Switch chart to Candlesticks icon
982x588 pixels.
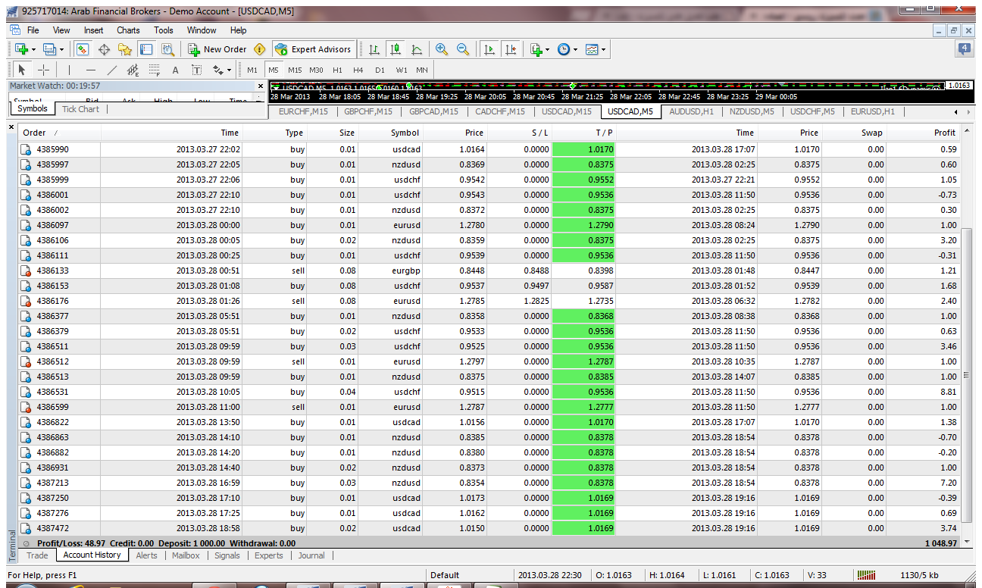(x=395, y=49)
